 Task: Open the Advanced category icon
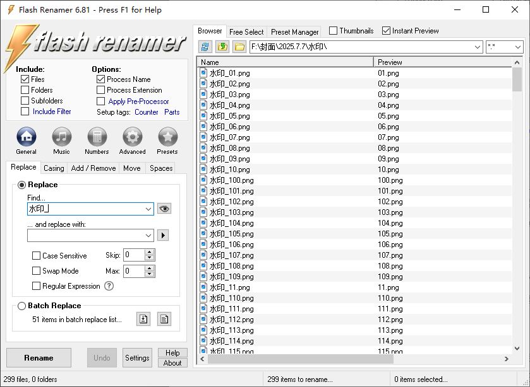132,136
